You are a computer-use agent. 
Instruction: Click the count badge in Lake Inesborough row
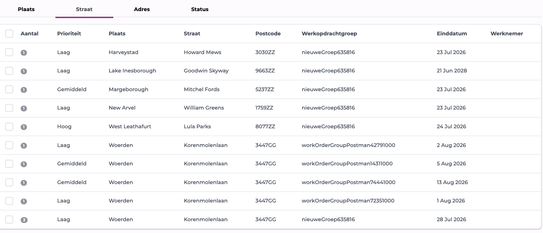(x=24, y=71)
